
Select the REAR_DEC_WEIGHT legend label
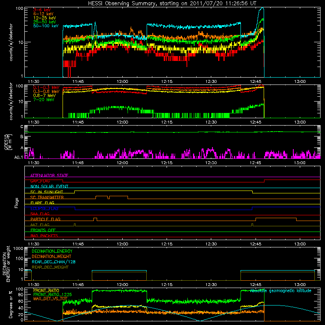tap(50, 267)
